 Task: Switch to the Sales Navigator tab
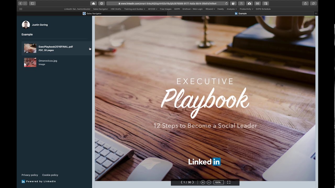(x=92, y=14)
